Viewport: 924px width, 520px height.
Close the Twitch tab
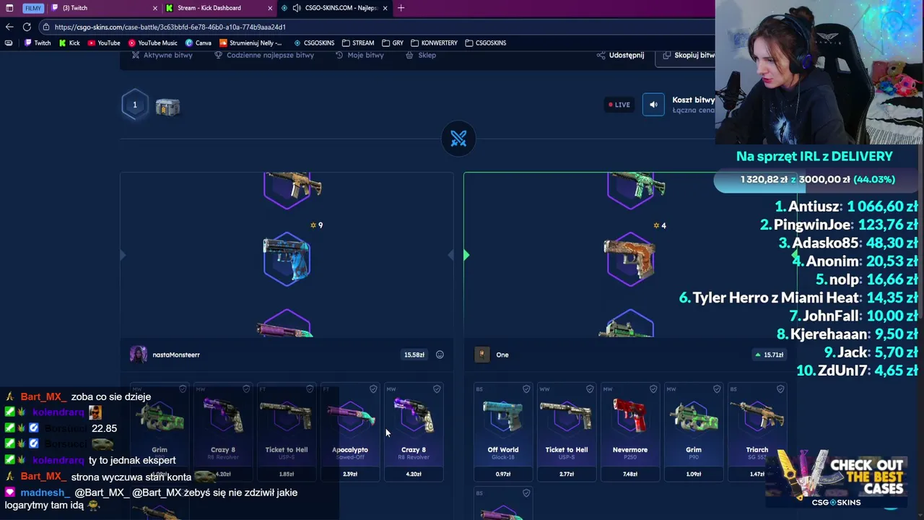(154, 8)
